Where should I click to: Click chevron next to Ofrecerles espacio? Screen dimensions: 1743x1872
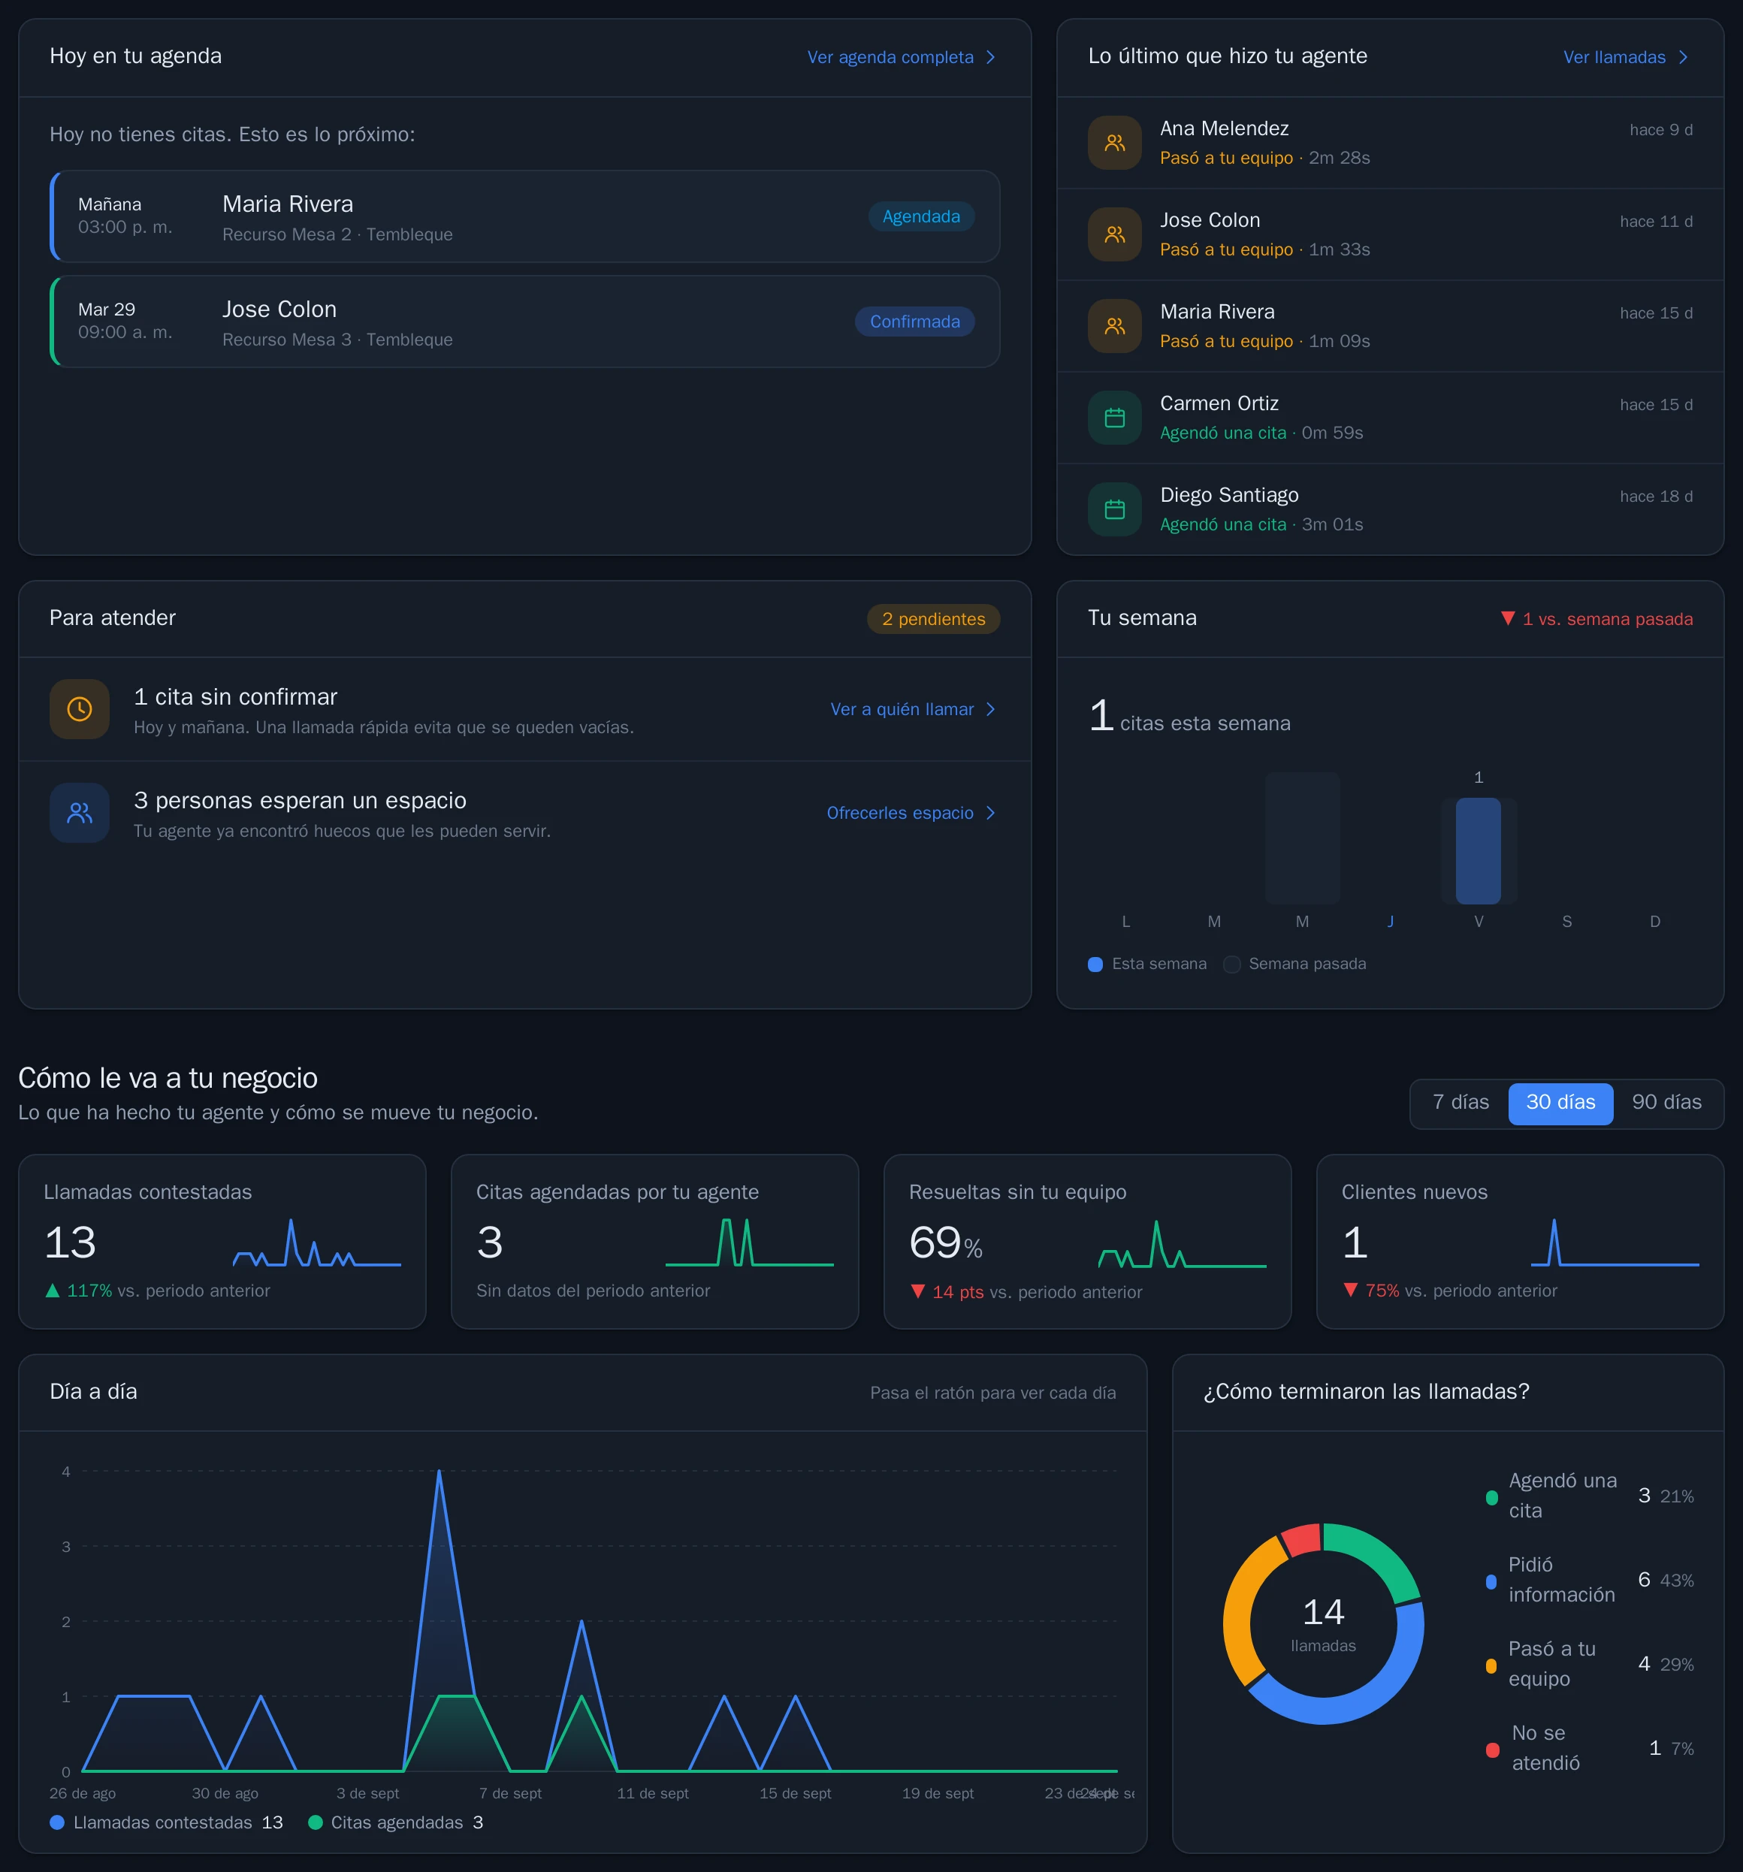[991, 813]
